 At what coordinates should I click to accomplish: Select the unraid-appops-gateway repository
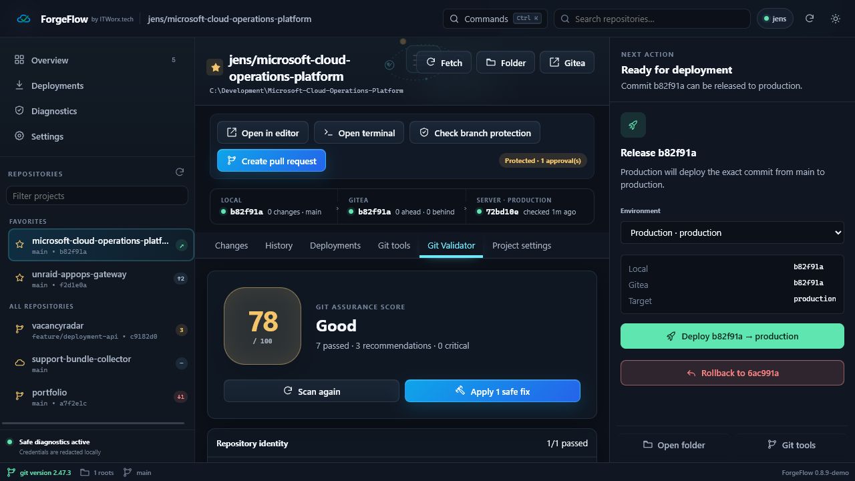[x=101, y=279]
